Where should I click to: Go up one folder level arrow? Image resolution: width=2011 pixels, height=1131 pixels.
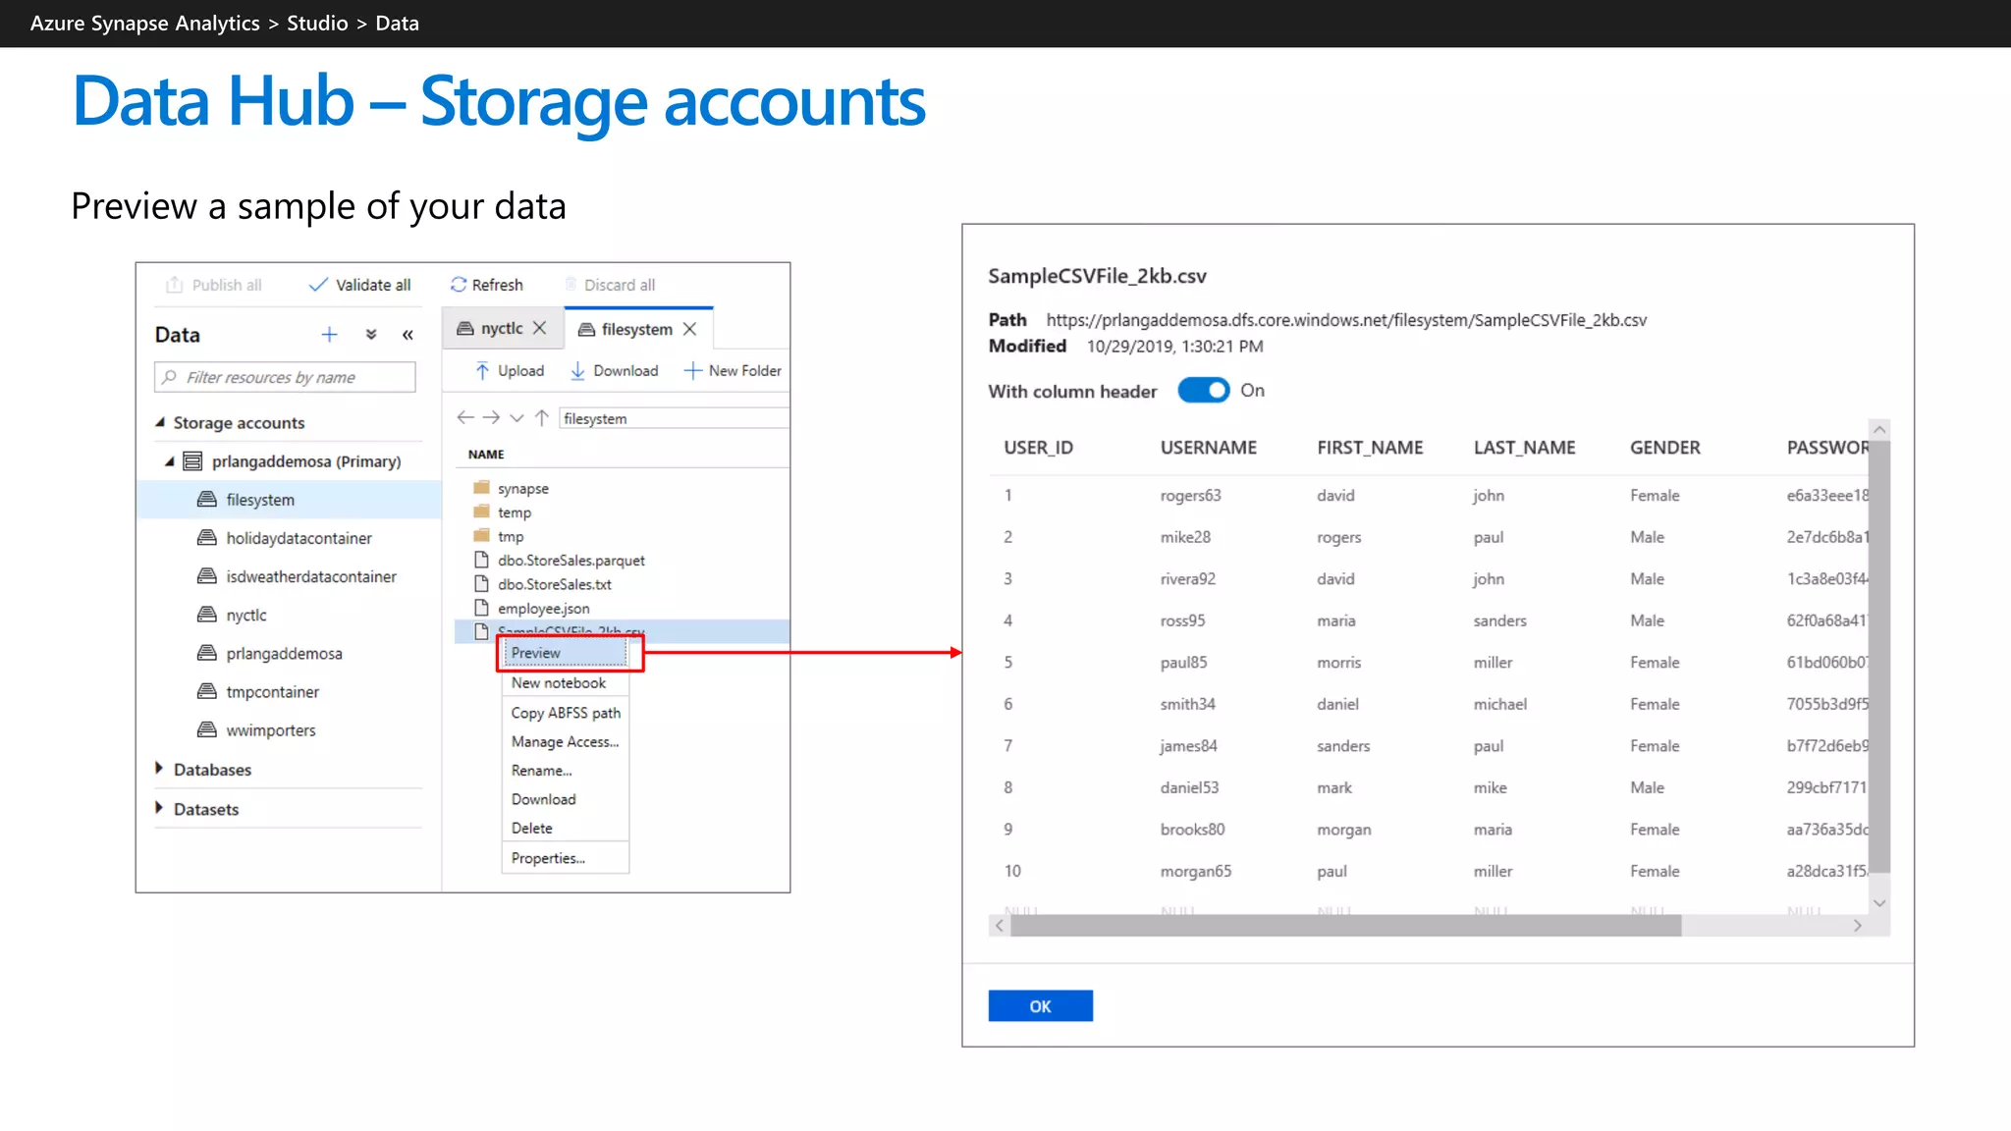point(541,418)
